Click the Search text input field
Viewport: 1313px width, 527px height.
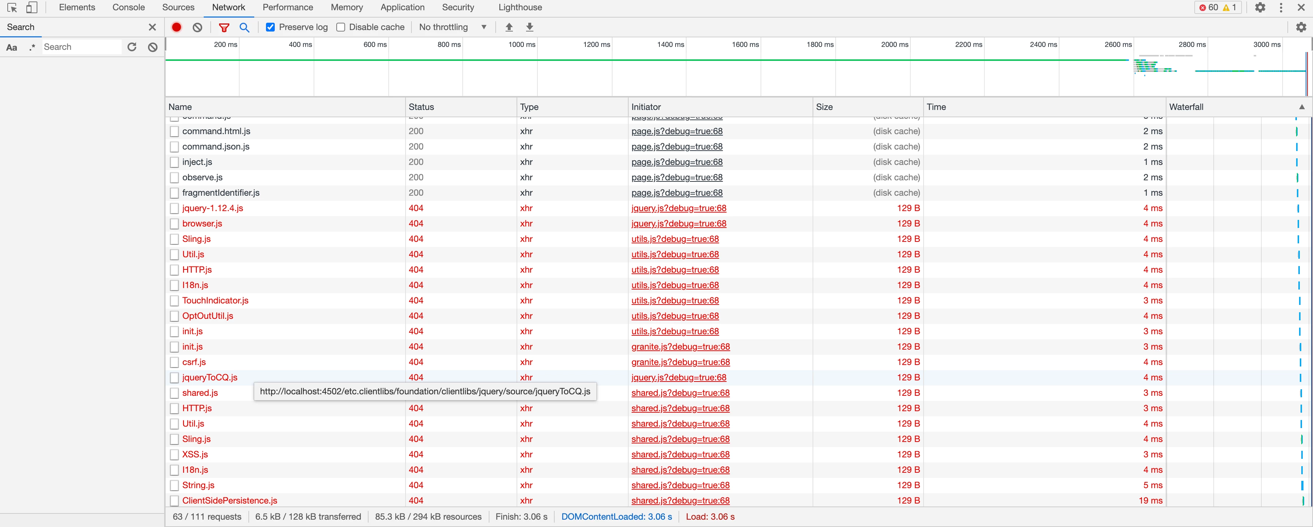point(82,47)
